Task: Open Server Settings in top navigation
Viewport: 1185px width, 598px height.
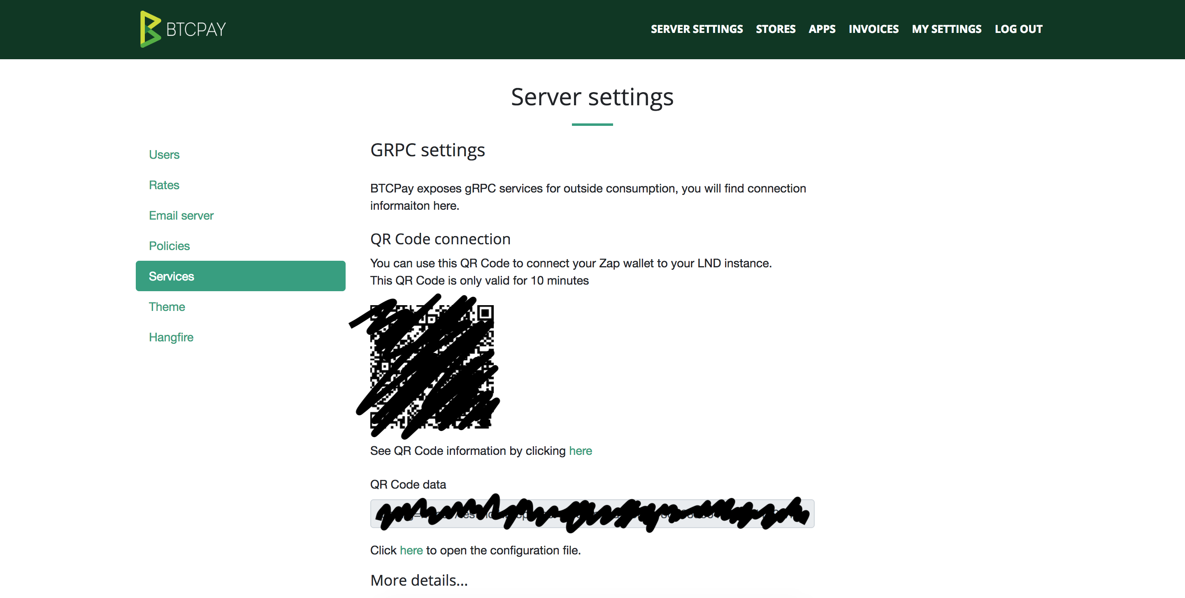Action: tap(697, 29)
